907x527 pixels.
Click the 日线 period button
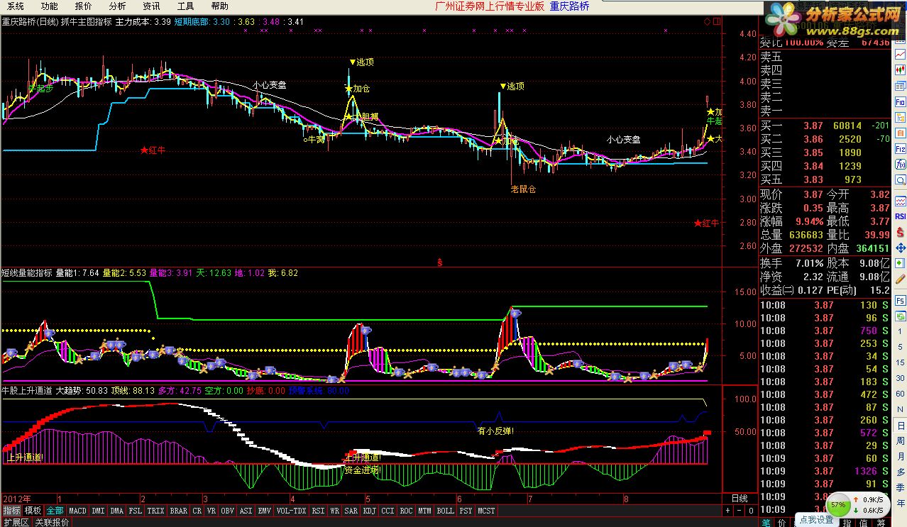pos(740,499)
